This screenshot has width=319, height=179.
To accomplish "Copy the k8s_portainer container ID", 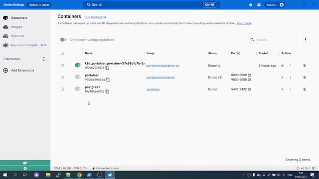I will [107, 68].
